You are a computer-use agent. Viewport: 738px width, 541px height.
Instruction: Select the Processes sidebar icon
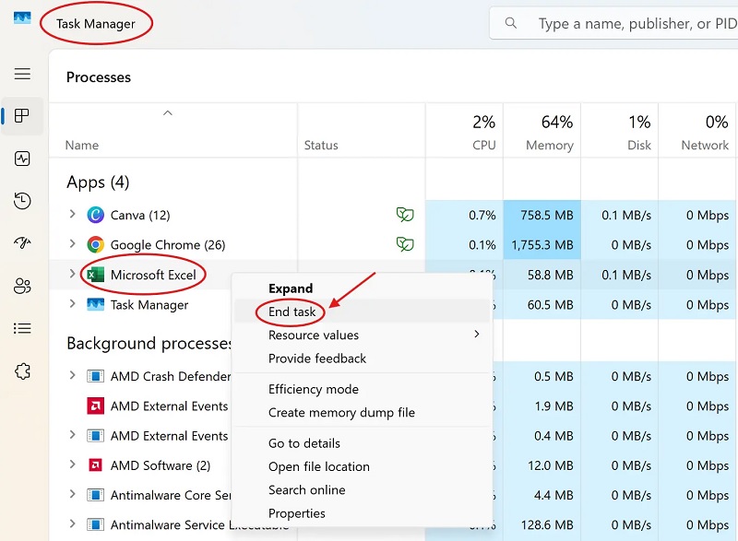pos(22,115)
